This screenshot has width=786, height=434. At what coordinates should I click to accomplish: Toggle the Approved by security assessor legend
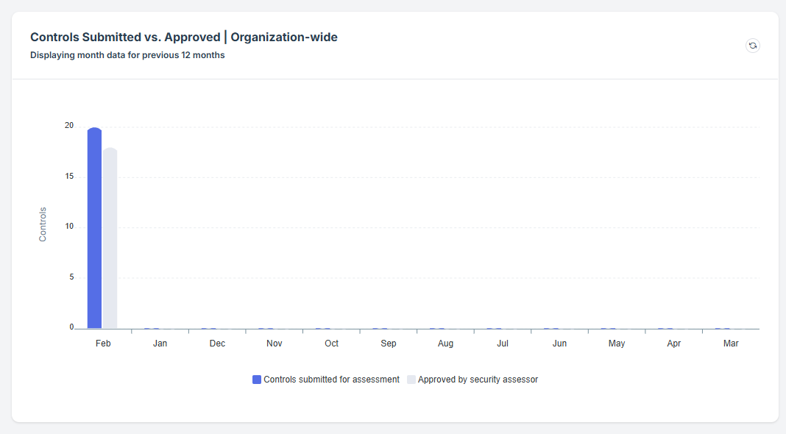[x=478, y=380]
